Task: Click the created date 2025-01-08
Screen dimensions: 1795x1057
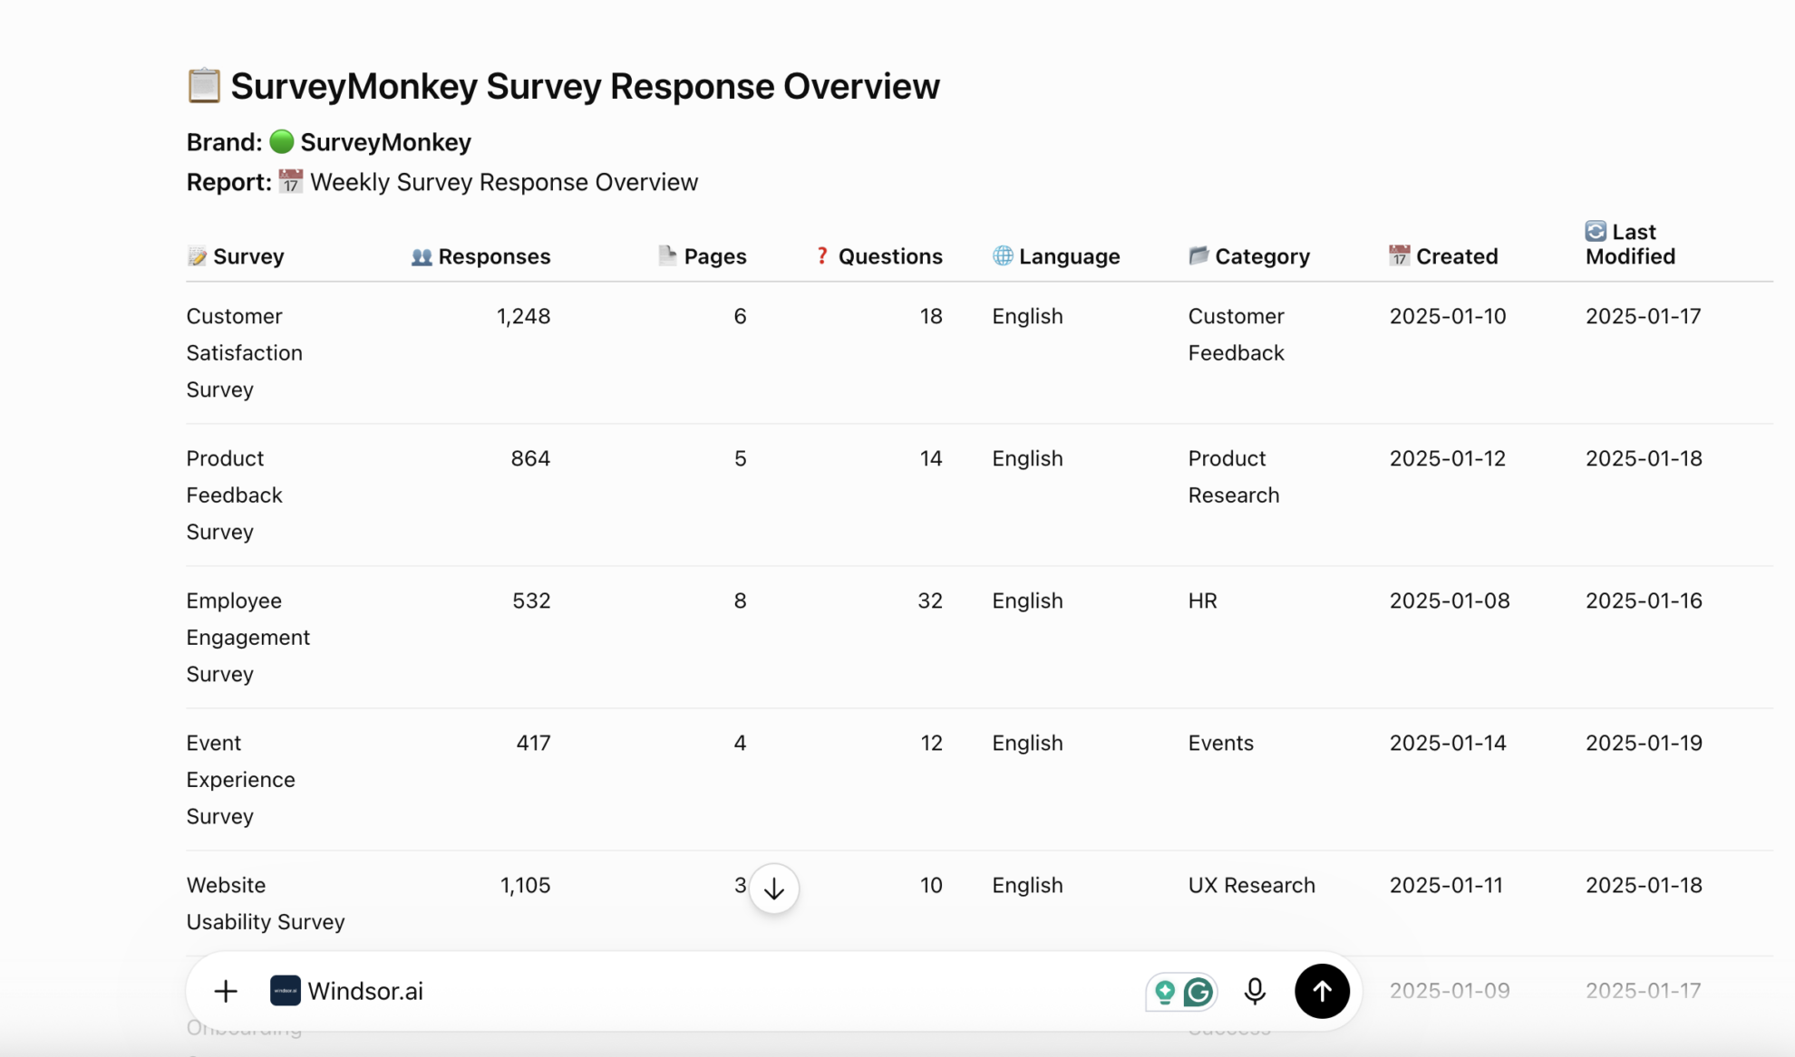Action: click(x=1450, y=601)
